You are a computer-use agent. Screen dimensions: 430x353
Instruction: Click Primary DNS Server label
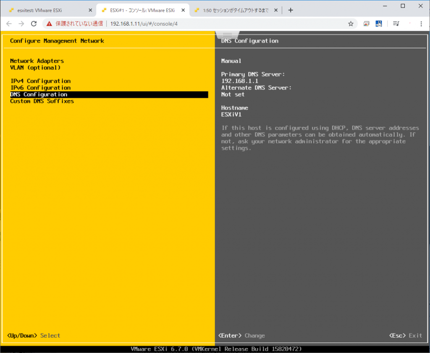click(x=253, y=74)
